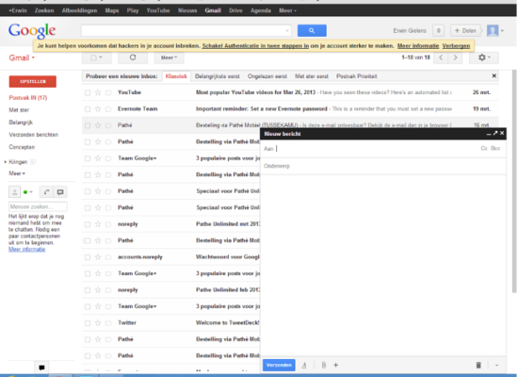Viewport: 518px width, 377px height.
Task: Minimize the Nieuw bericht window
Action: pyautogui.click(x=489, y=134)
